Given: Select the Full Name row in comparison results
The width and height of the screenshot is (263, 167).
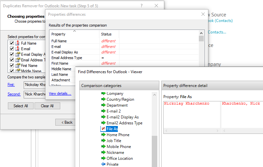Looking at the screenshot, I should tap(124, 41).
